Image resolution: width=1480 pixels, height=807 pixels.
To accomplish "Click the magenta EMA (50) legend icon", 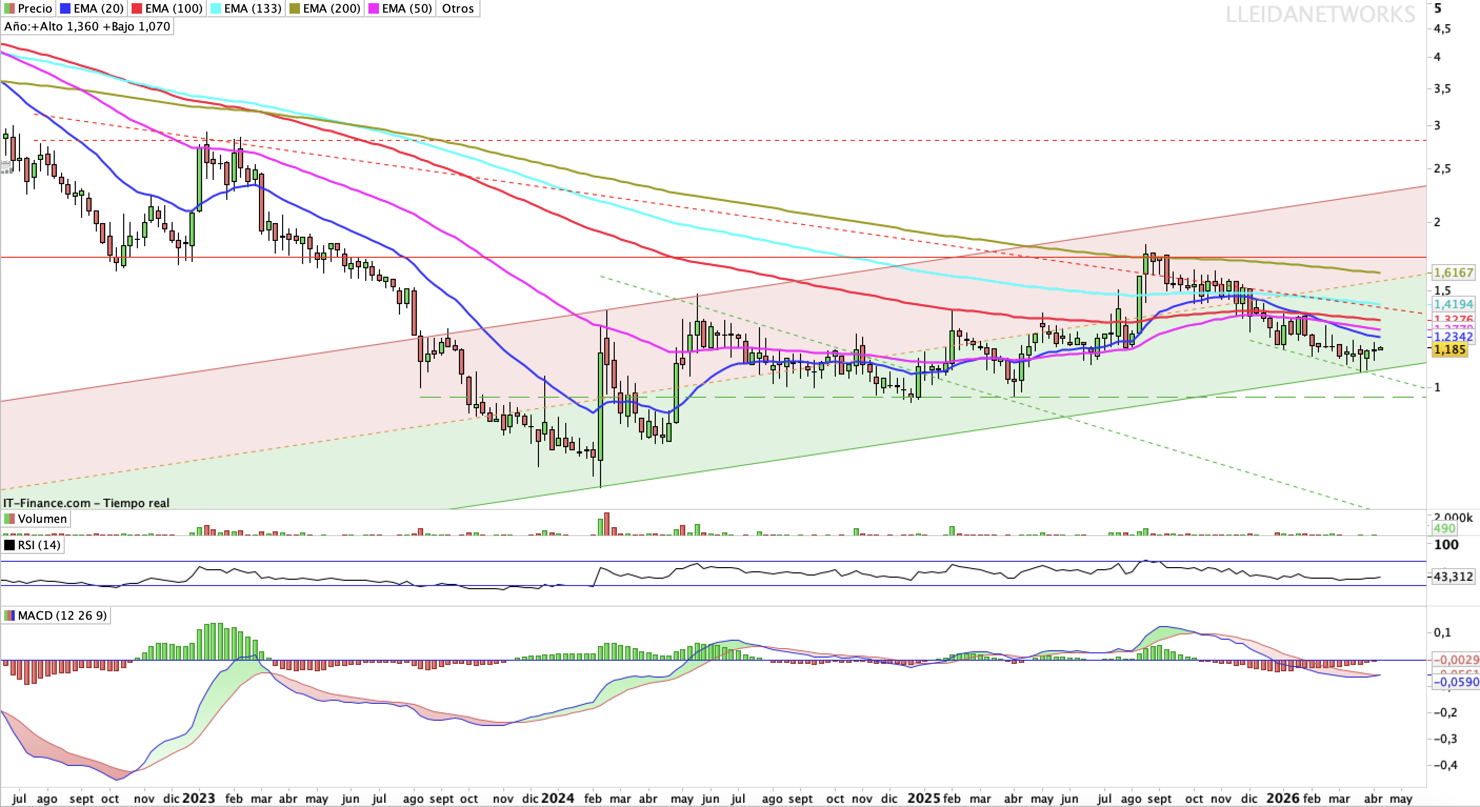I will 374,8.
